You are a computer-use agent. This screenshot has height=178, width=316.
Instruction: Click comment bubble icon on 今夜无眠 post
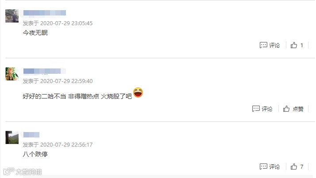coord(263,45)
